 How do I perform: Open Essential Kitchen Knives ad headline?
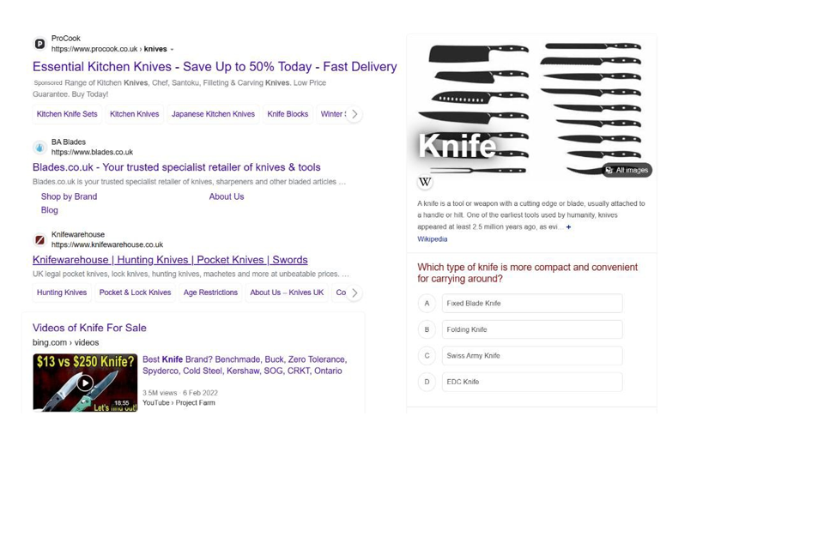pos(215,67)
